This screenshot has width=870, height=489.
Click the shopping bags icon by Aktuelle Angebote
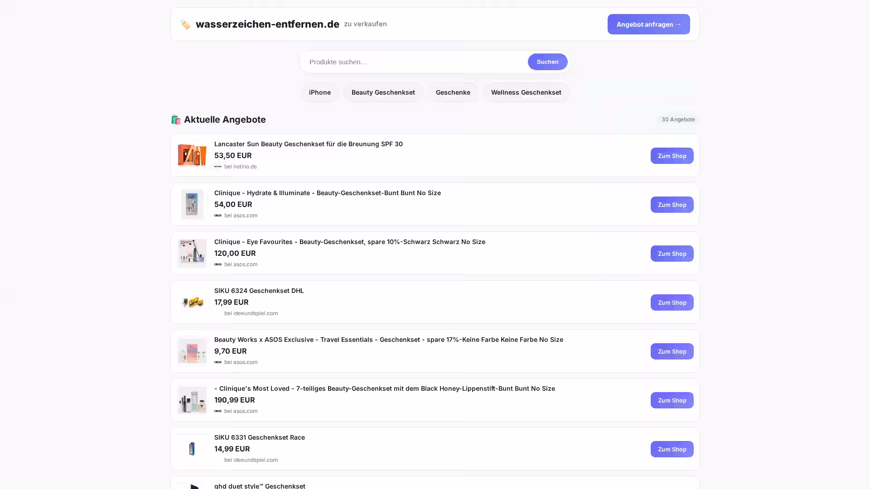pyautogui.click(x=176, y=120)
